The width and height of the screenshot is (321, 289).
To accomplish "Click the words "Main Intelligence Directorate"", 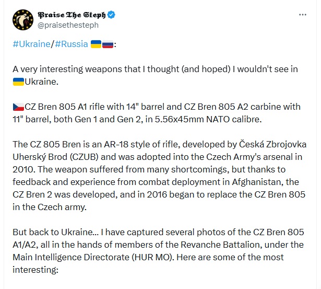I will tap(71, 257).
